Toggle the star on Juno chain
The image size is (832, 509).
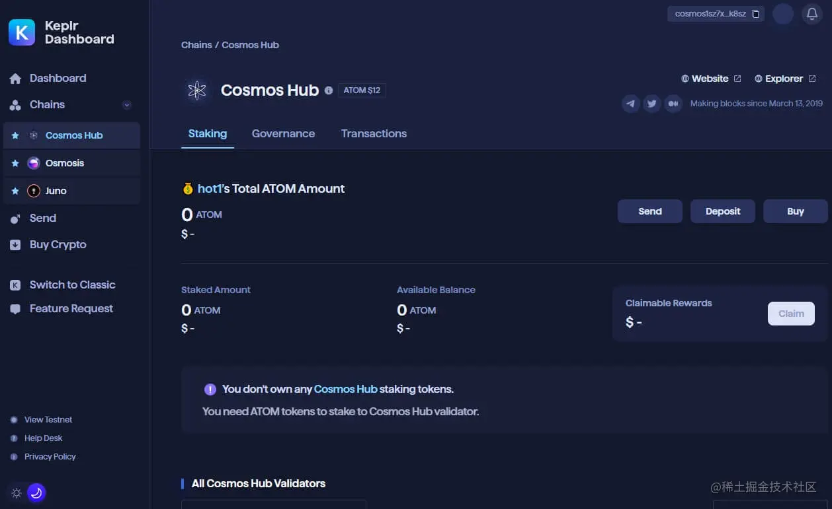[x=15, y=191]
